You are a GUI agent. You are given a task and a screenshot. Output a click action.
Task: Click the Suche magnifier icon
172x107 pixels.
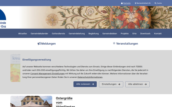point(155,3)
